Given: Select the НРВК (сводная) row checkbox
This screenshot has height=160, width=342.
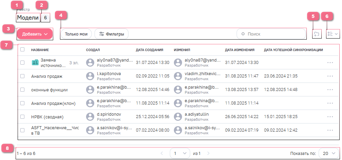Looking at the screenshot, I should click(x=22, y=117).
